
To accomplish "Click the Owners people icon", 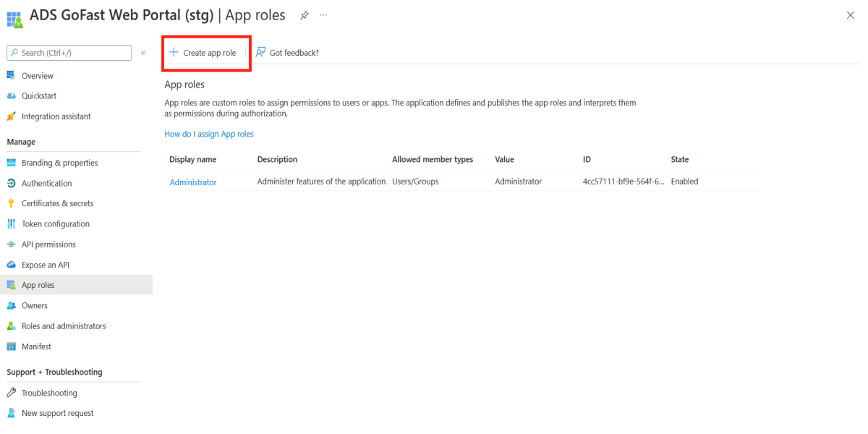I will point(11,305).
